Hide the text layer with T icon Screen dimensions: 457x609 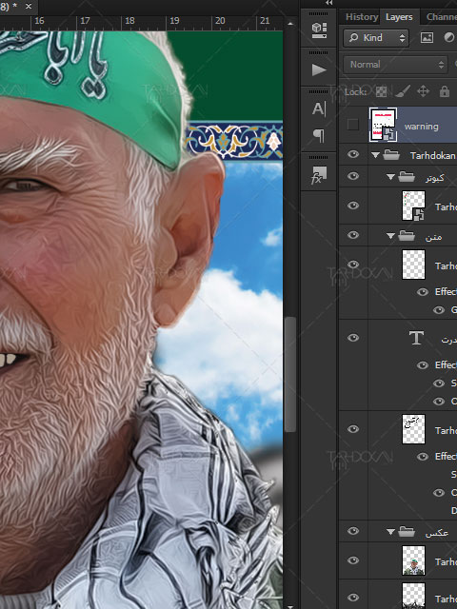tap(353, 338)
